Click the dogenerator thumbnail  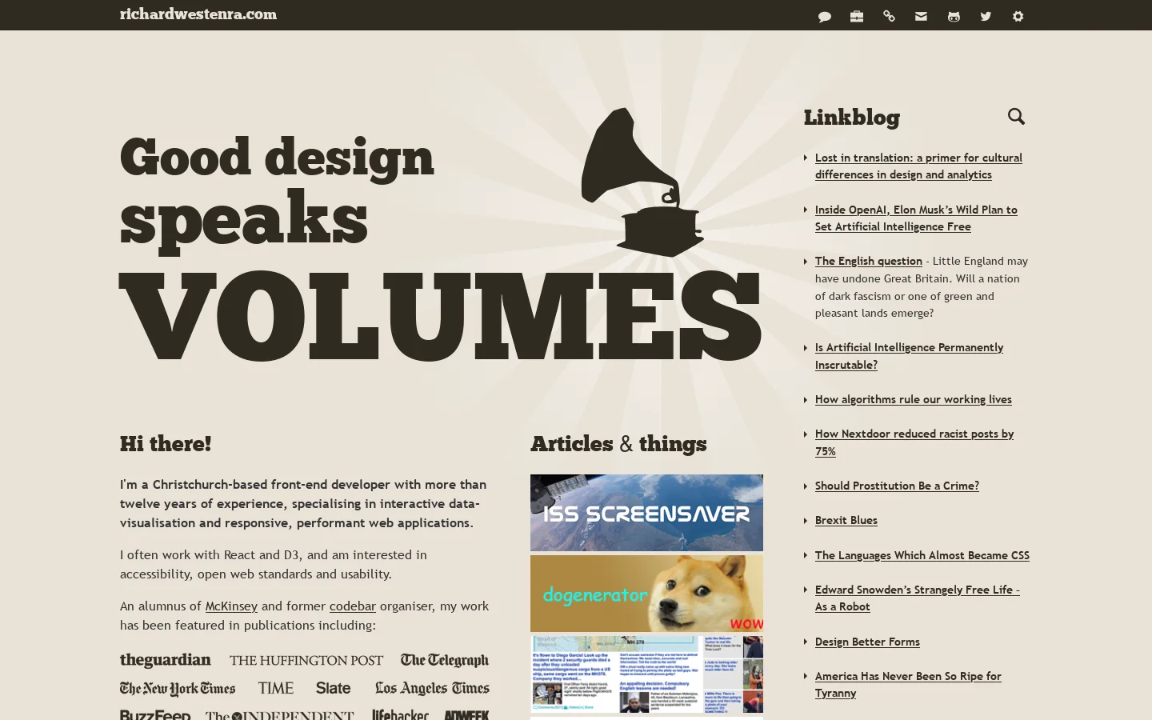point(646,594)
